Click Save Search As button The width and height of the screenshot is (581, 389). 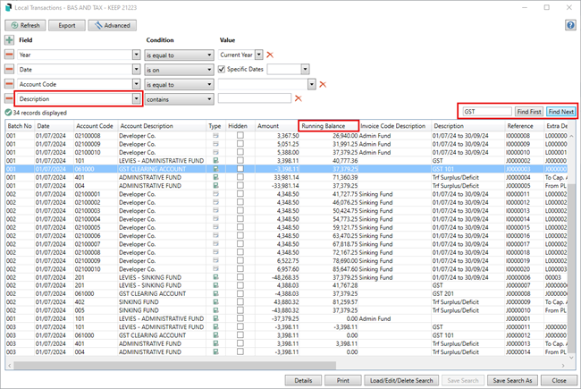tap(512, 380)
